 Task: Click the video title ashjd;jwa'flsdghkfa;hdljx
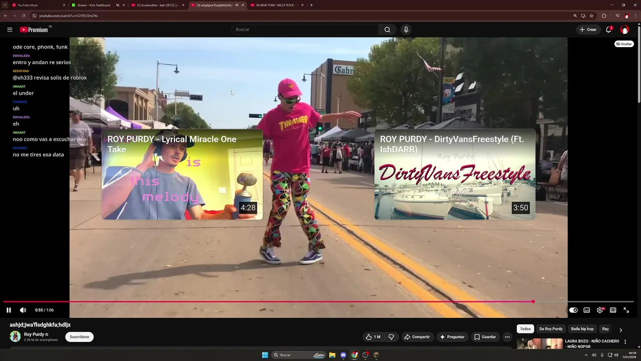40,325
